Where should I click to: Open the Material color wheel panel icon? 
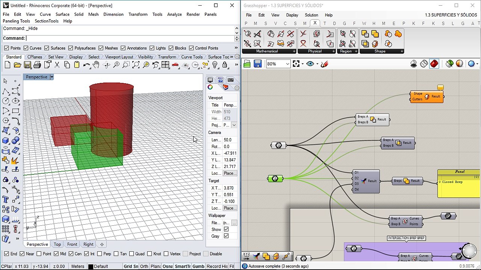[210, 87]
